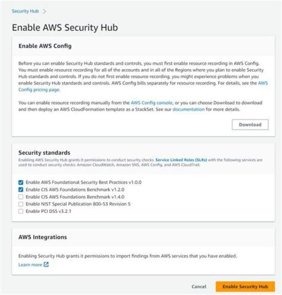Enable CIS AWS Foundations Benchmark v1.4.0 checkbox

click(x=21, y=197)
